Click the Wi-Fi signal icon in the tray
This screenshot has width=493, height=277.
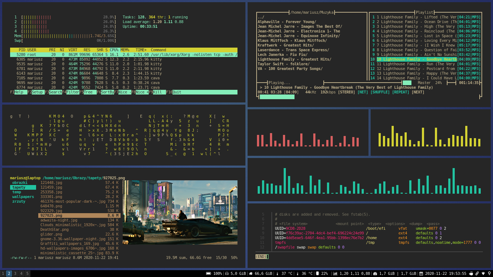pos(483,273)
